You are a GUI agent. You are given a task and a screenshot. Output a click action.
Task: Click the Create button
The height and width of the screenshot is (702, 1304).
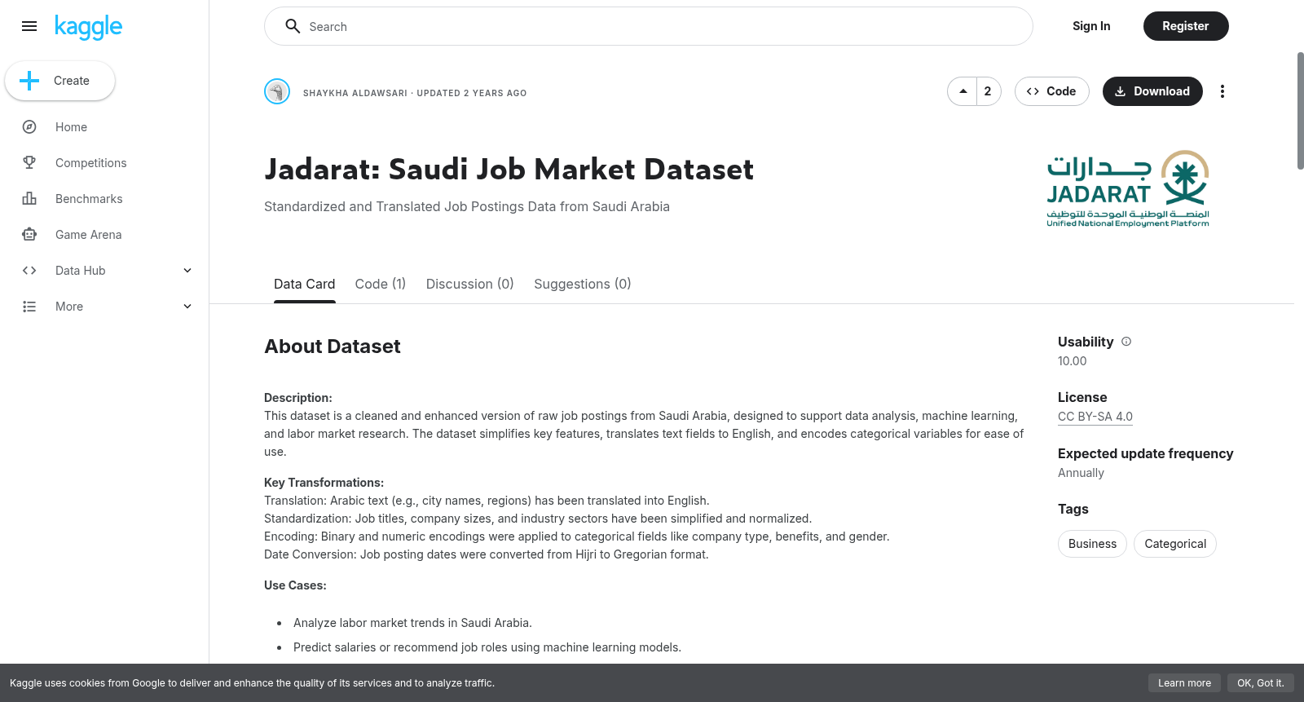click(60, 81)
